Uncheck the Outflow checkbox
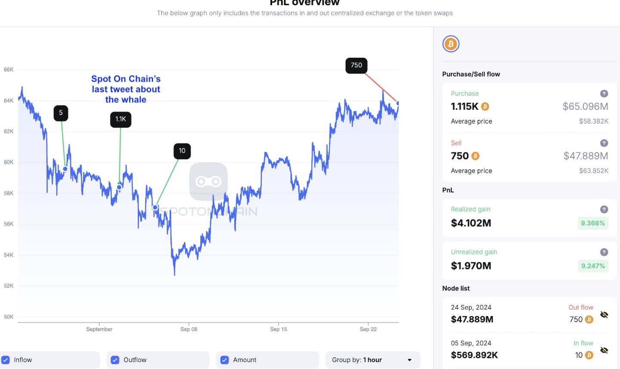Screen dimensions: 620x369 pos(115,360)
